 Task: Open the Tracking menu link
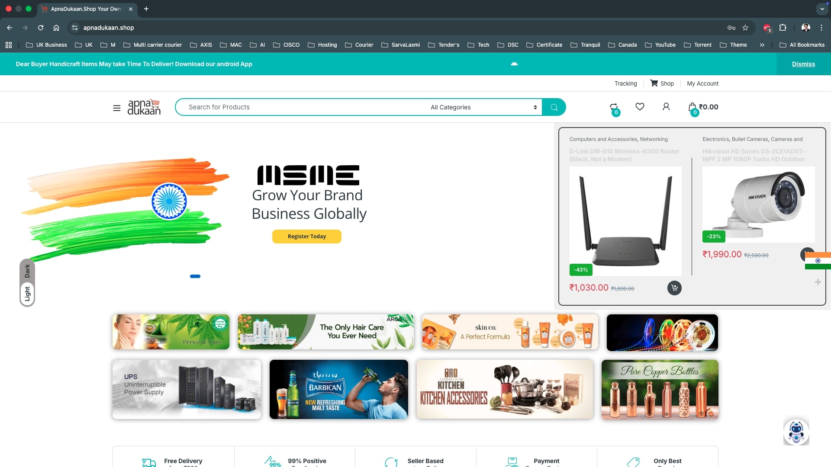pos(625,83)
